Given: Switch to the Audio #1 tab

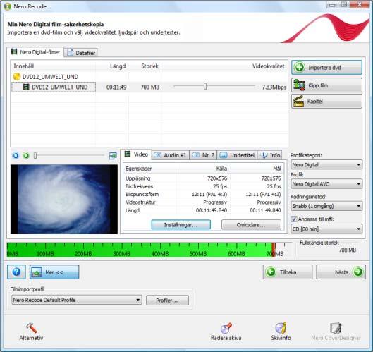Looking at the screenshot, I should (171, 155).
